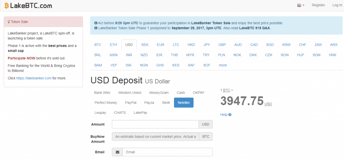The width and height of the screenshot is (344, 159).
Task: Select the AUD currency tab
Action: click(238, 45)
